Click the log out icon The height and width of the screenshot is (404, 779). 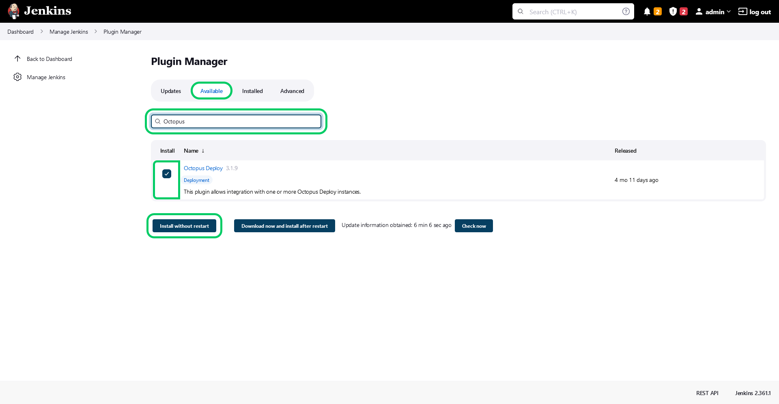pyautogui.click(x=742, y=11)
